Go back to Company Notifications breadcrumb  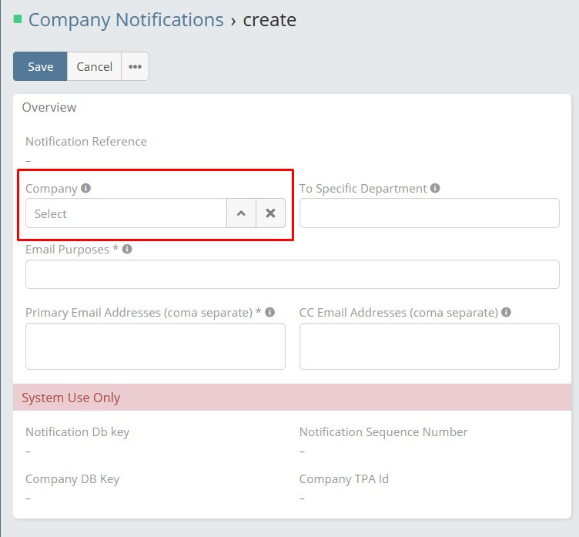tap(126, 19)
